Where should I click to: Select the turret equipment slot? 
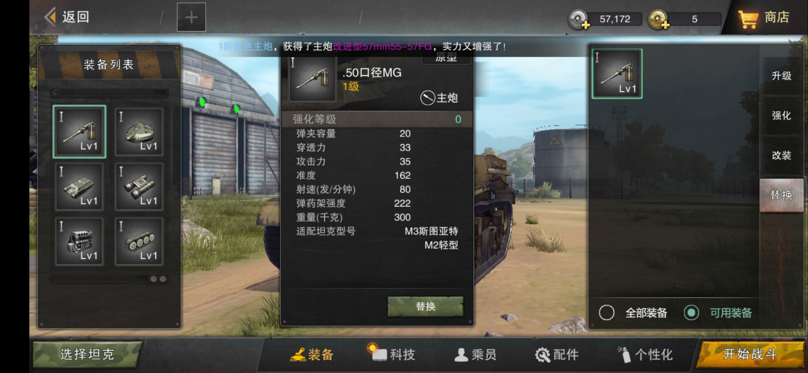click(x=139, y=132)
